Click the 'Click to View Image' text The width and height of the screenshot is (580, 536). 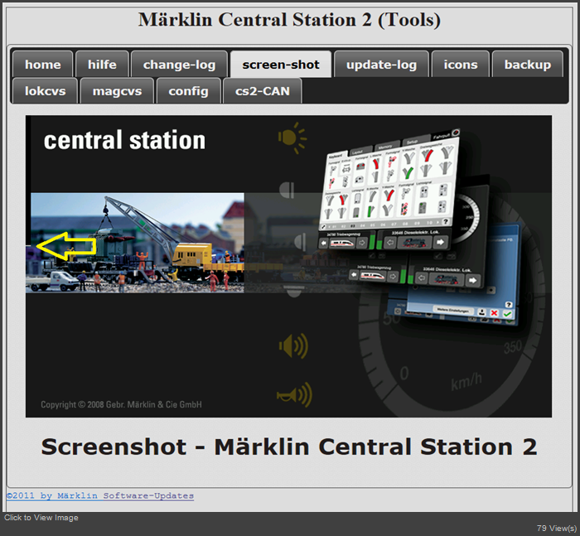click(x=41, y=518)
